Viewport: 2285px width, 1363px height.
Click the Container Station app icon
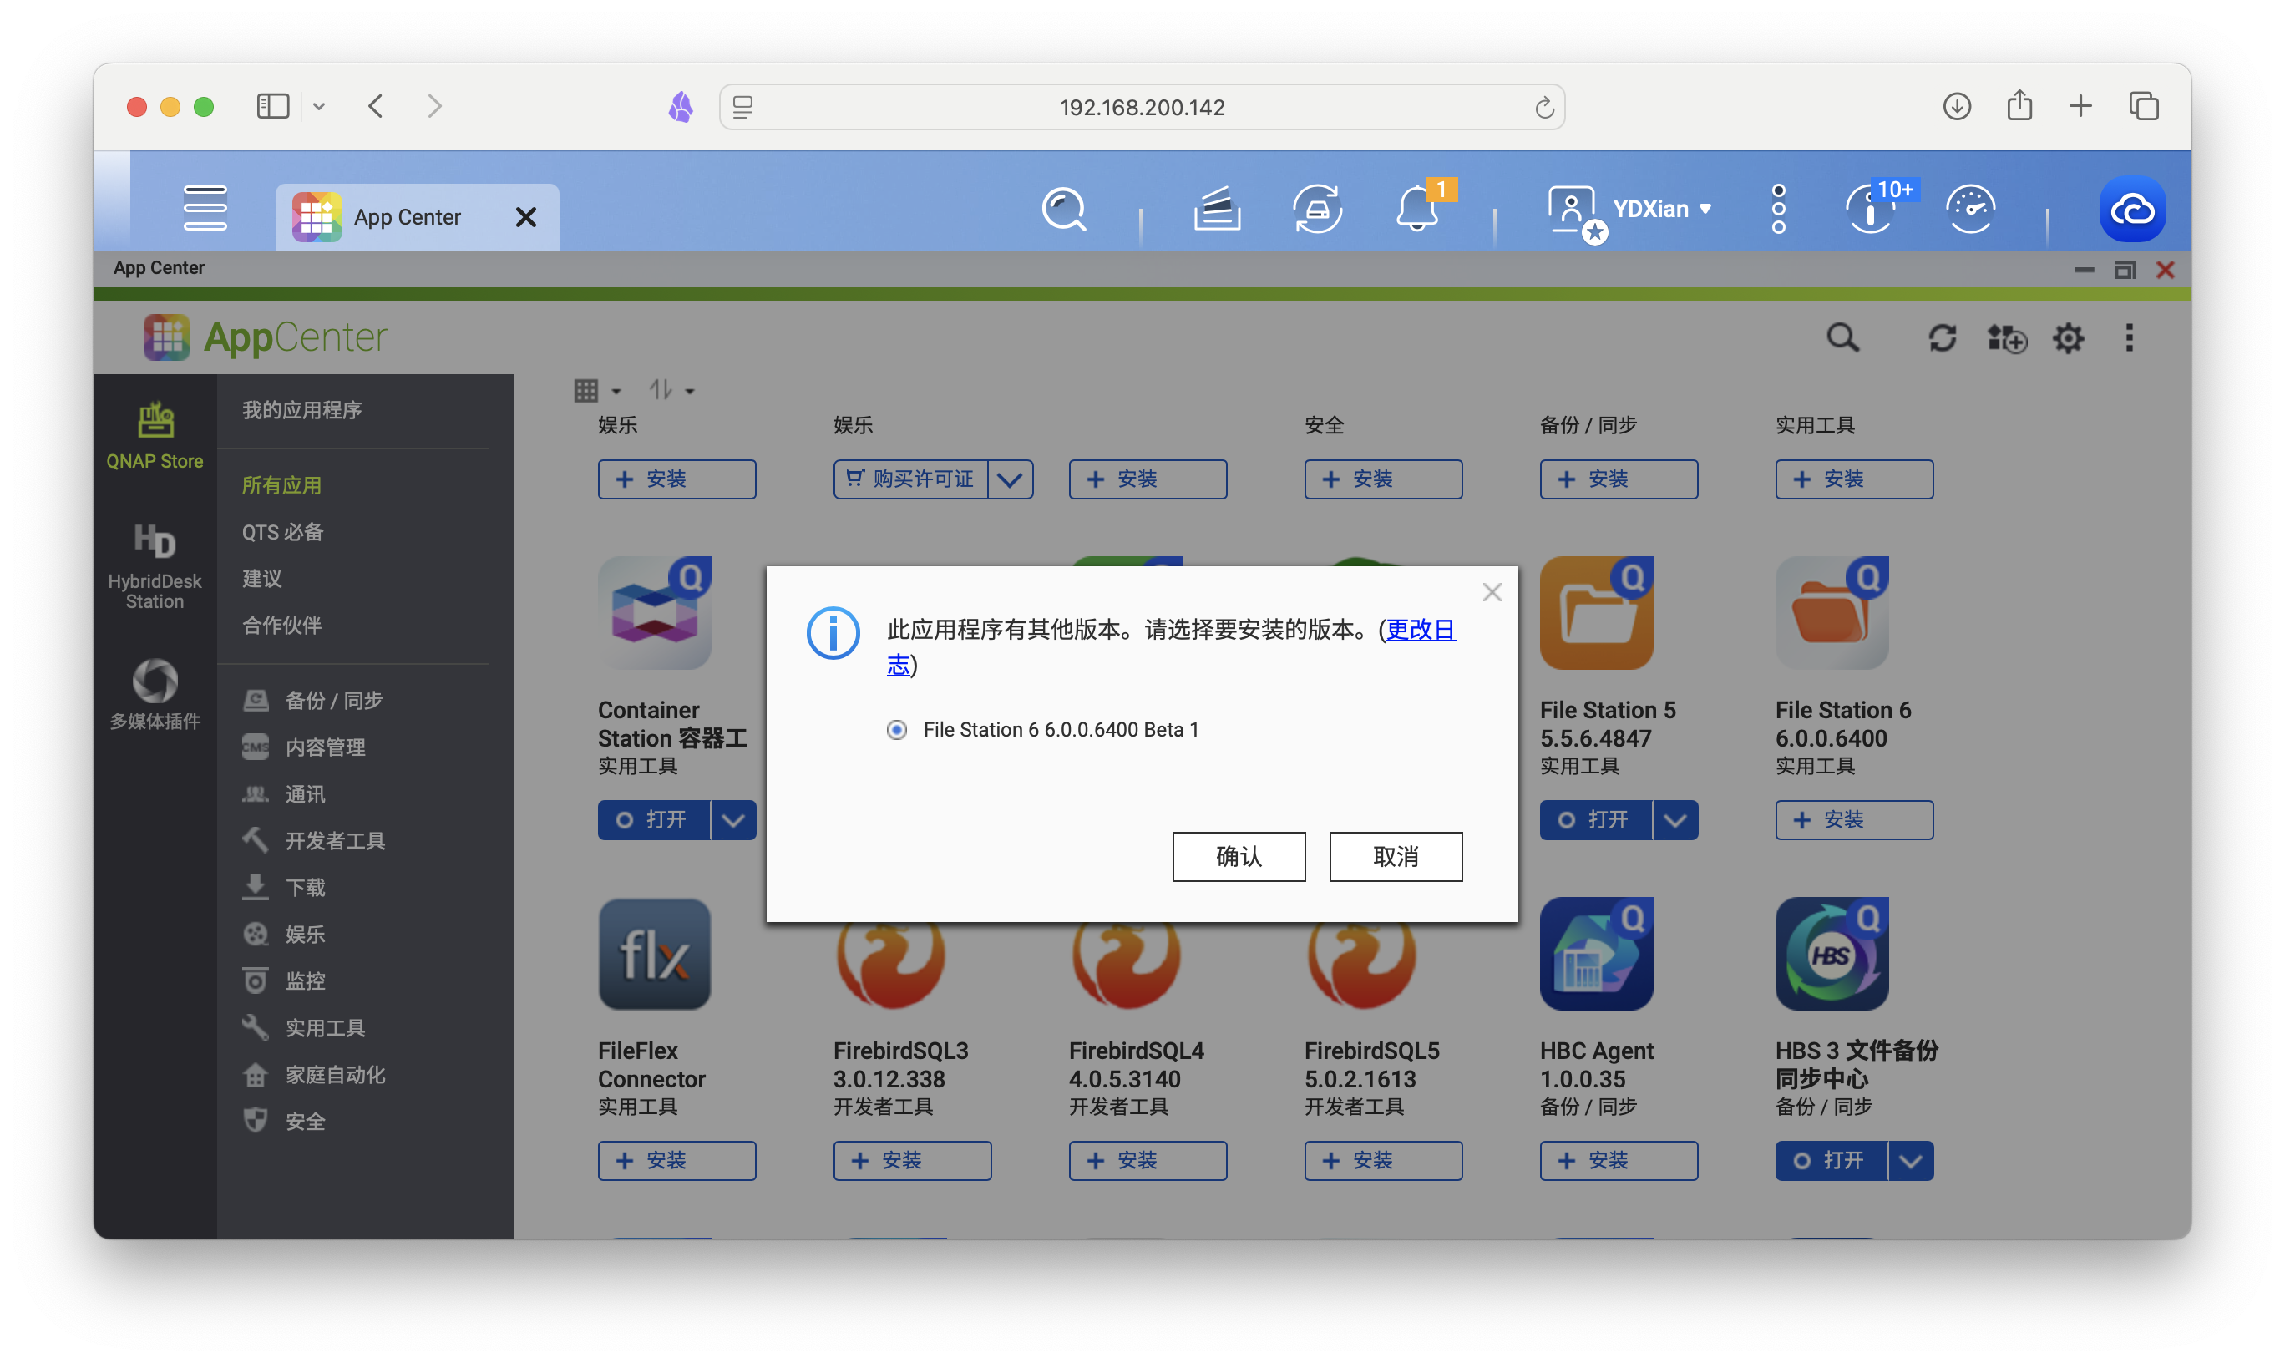pyautogui.click(x=655, y=614)
